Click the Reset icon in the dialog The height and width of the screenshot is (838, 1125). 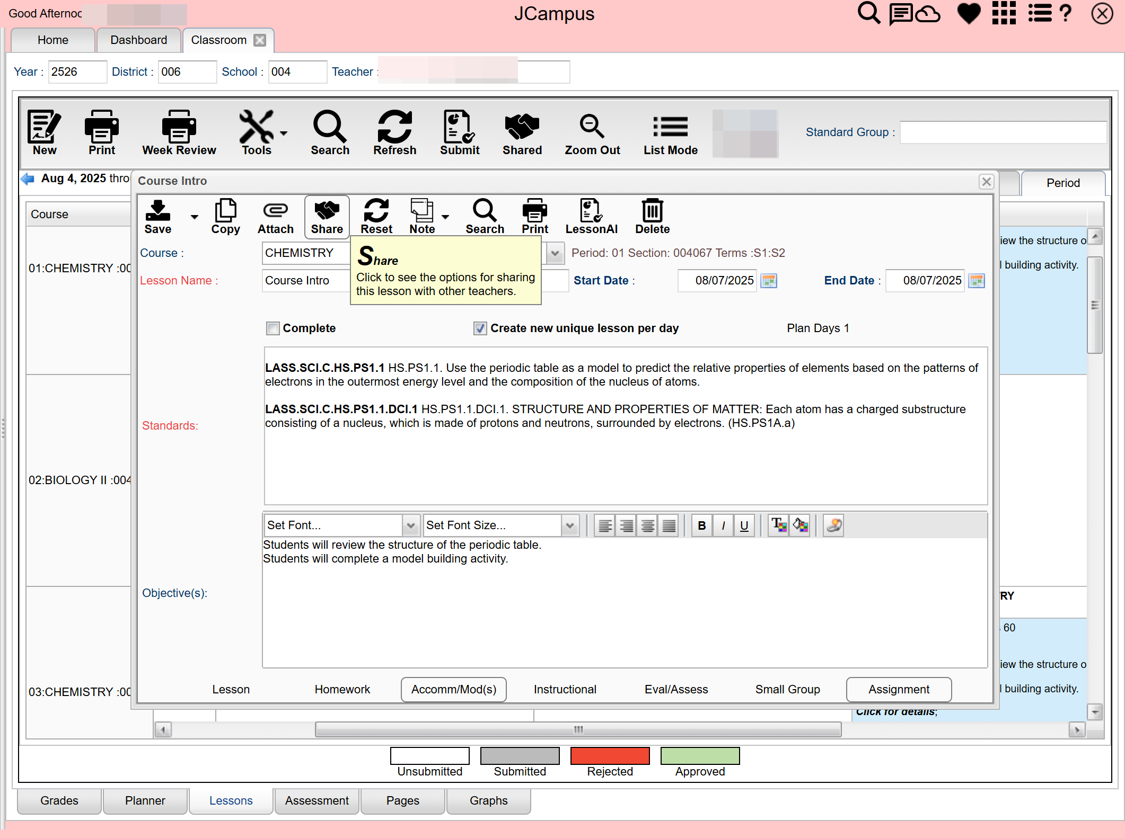[x=376, y=216]
